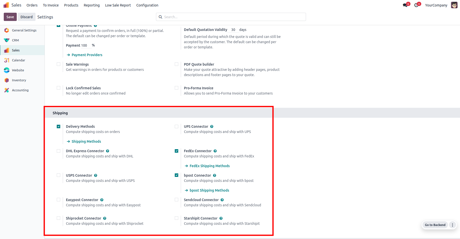Click the Shiprocket Connector help icon
460x239 pixels.
pos(105,218)
